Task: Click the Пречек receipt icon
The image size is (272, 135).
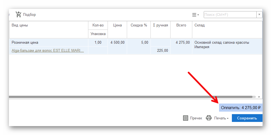Action: pyautogui.click(x=186, y=118)
